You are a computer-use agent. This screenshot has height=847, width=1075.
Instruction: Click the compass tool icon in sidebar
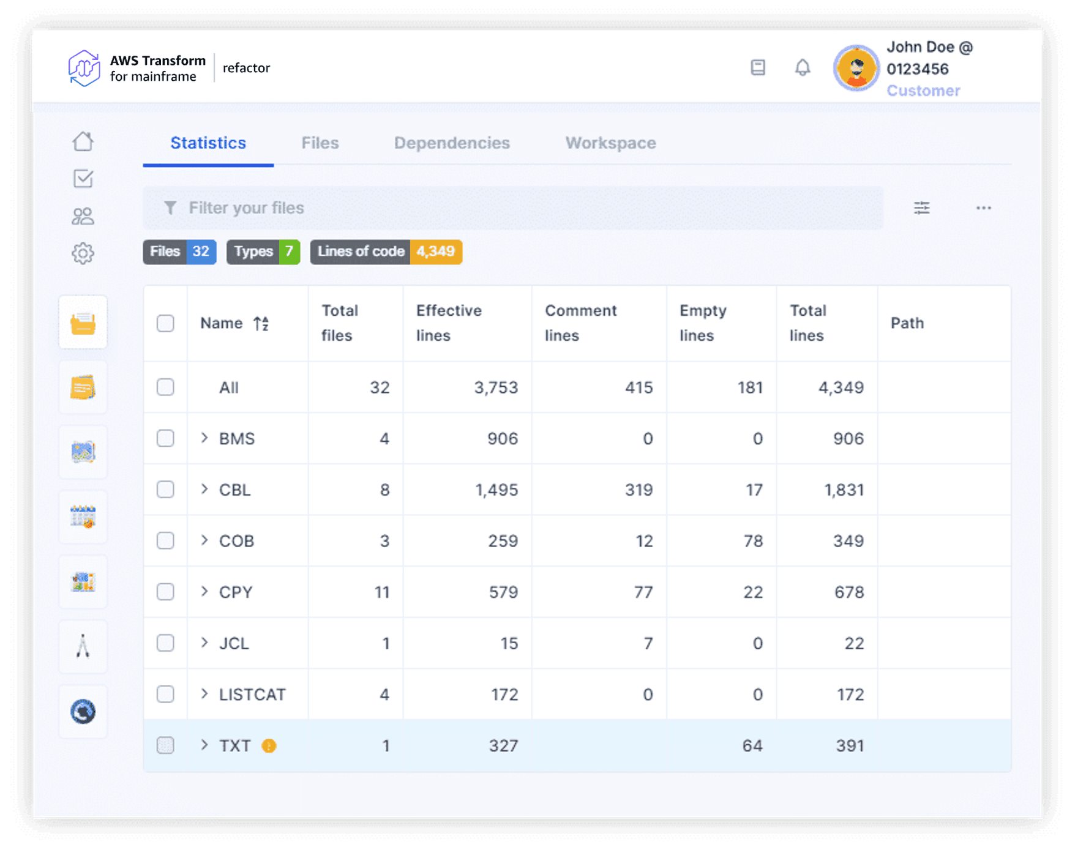pos(83,646)
